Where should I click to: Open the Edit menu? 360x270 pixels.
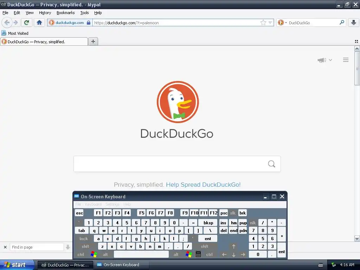click(17, 13)
